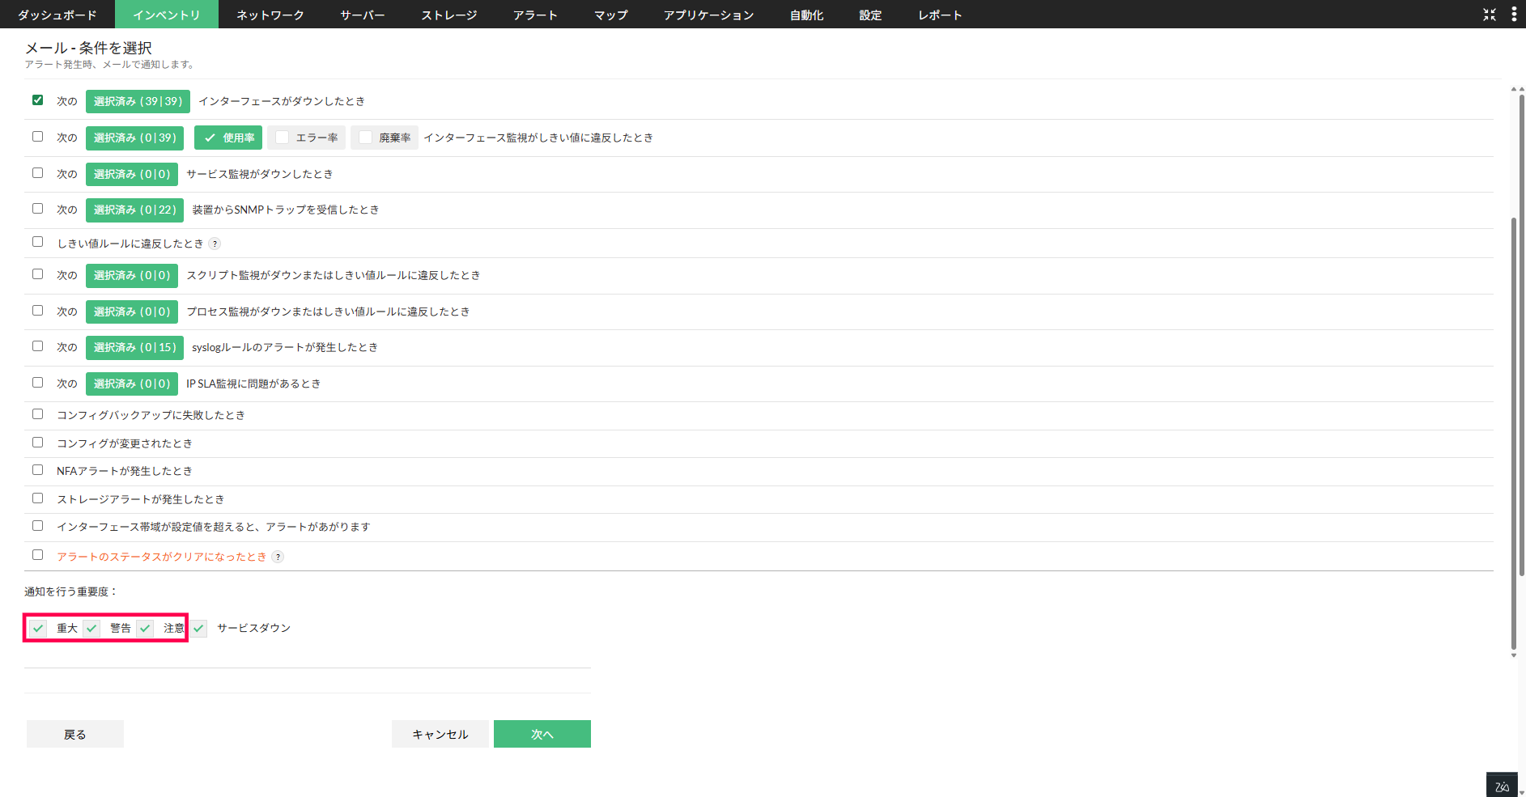Viewport: 1526px width, 797px height.
Task: Enable the インターフェース監視がしきい値に違反したとき checkbox
Action: pyautogui.click(x=37, y=137)
